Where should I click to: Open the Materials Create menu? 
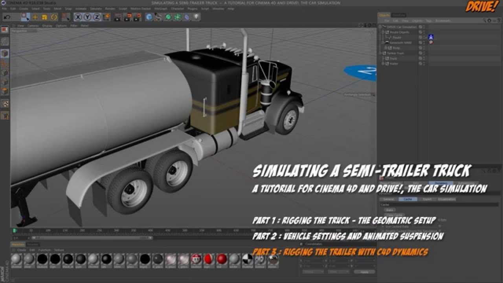tap(22, 250)
